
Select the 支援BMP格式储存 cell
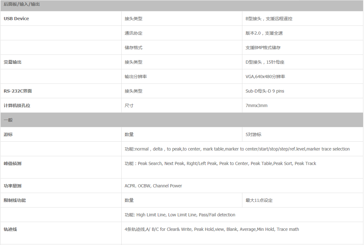pos(263,48)
